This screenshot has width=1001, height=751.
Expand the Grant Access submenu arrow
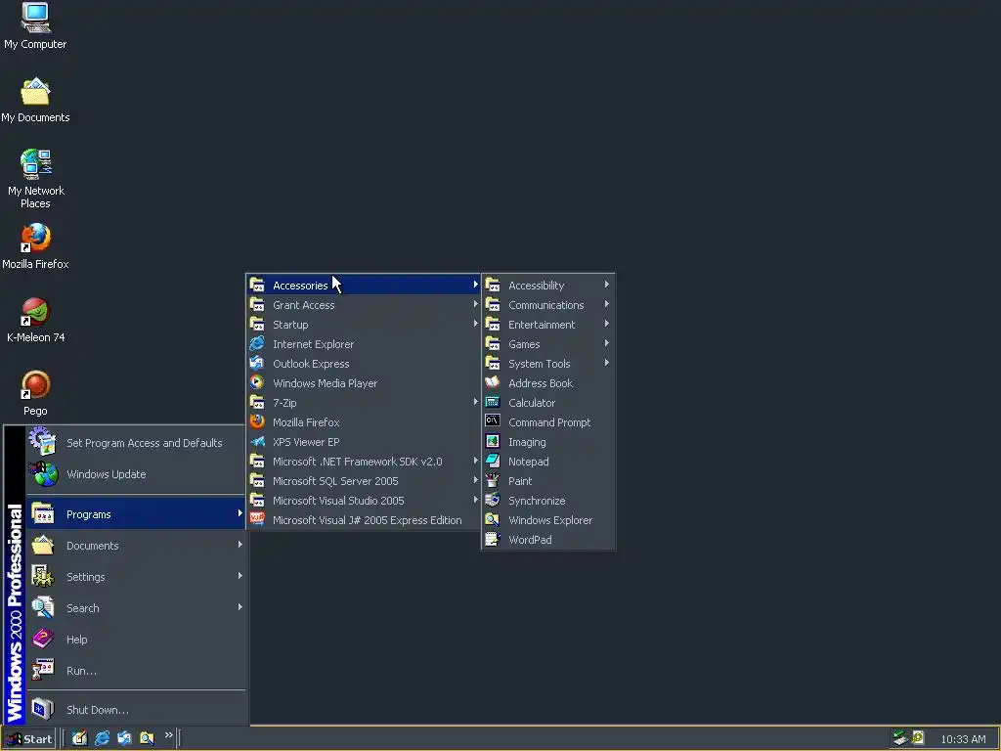[x=476, y=304]
